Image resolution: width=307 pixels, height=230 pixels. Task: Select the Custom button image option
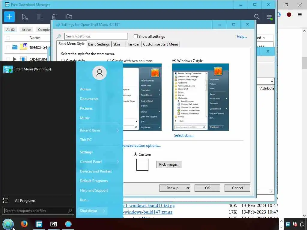pos(135,154)
